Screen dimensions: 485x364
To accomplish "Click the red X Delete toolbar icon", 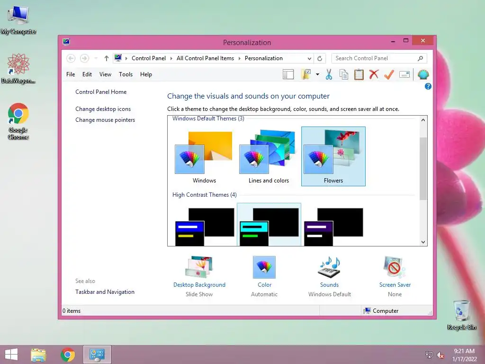I will (x=374, y=74).
